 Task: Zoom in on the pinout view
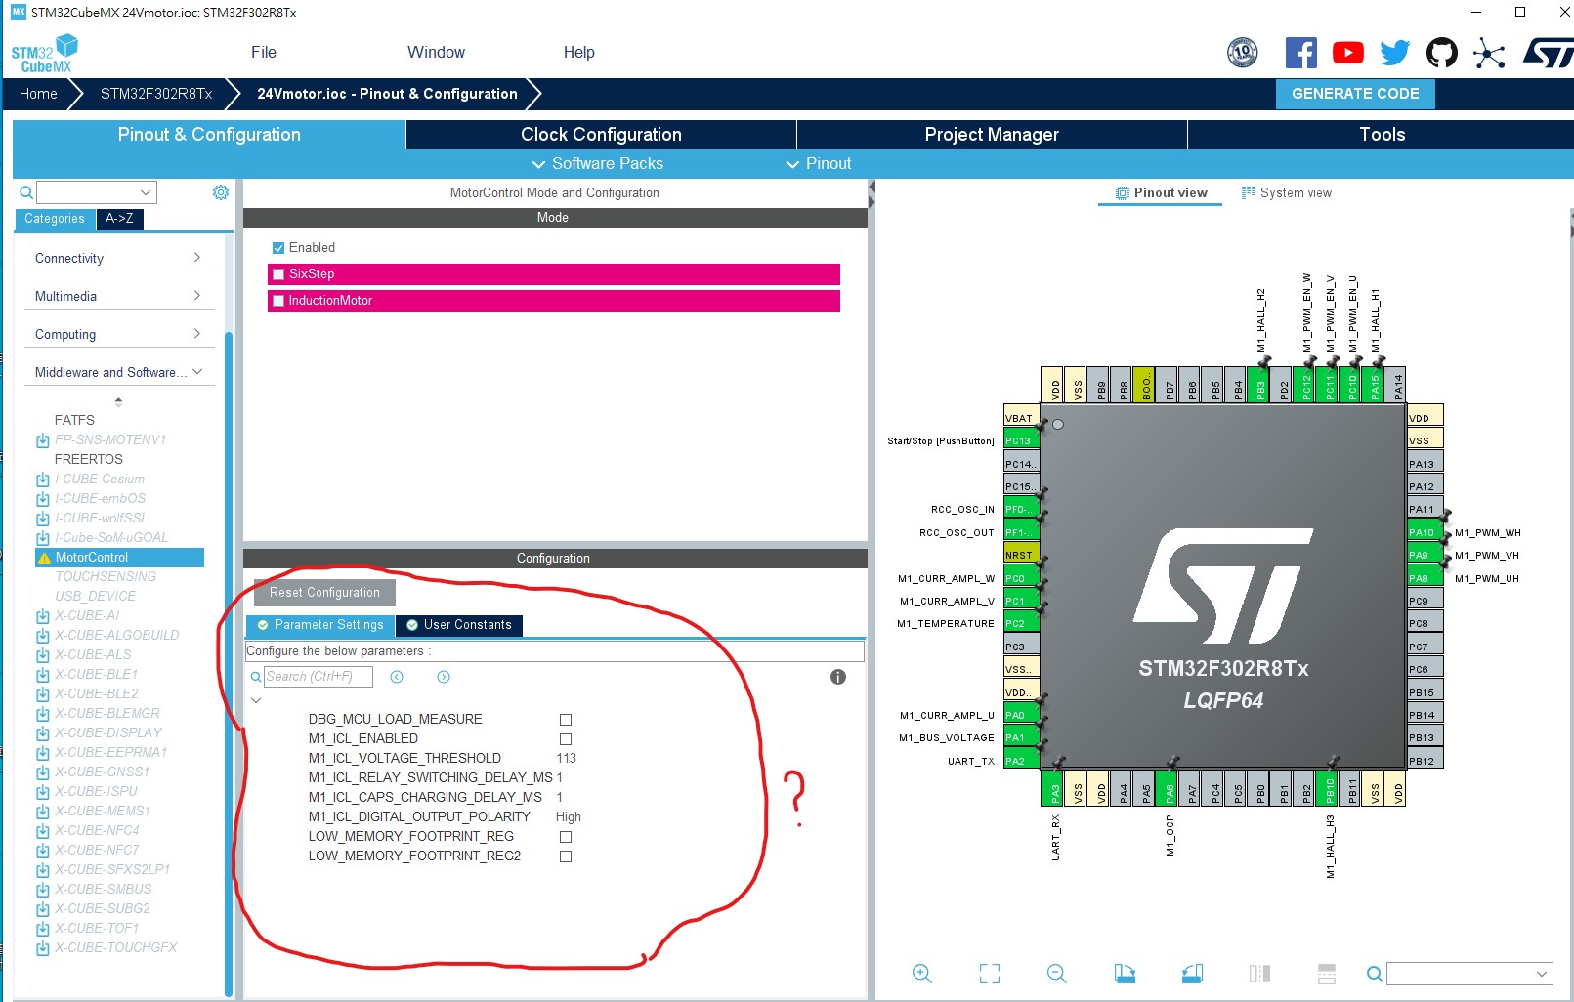pos(922,973)
